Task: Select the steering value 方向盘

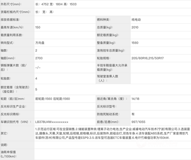Action: coord(40,43)
